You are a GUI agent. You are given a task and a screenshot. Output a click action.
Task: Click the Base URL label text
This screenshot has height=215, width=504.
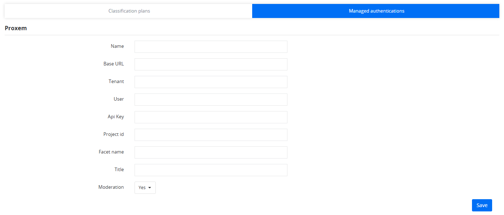pyautogui.click(x=114, y=64)
